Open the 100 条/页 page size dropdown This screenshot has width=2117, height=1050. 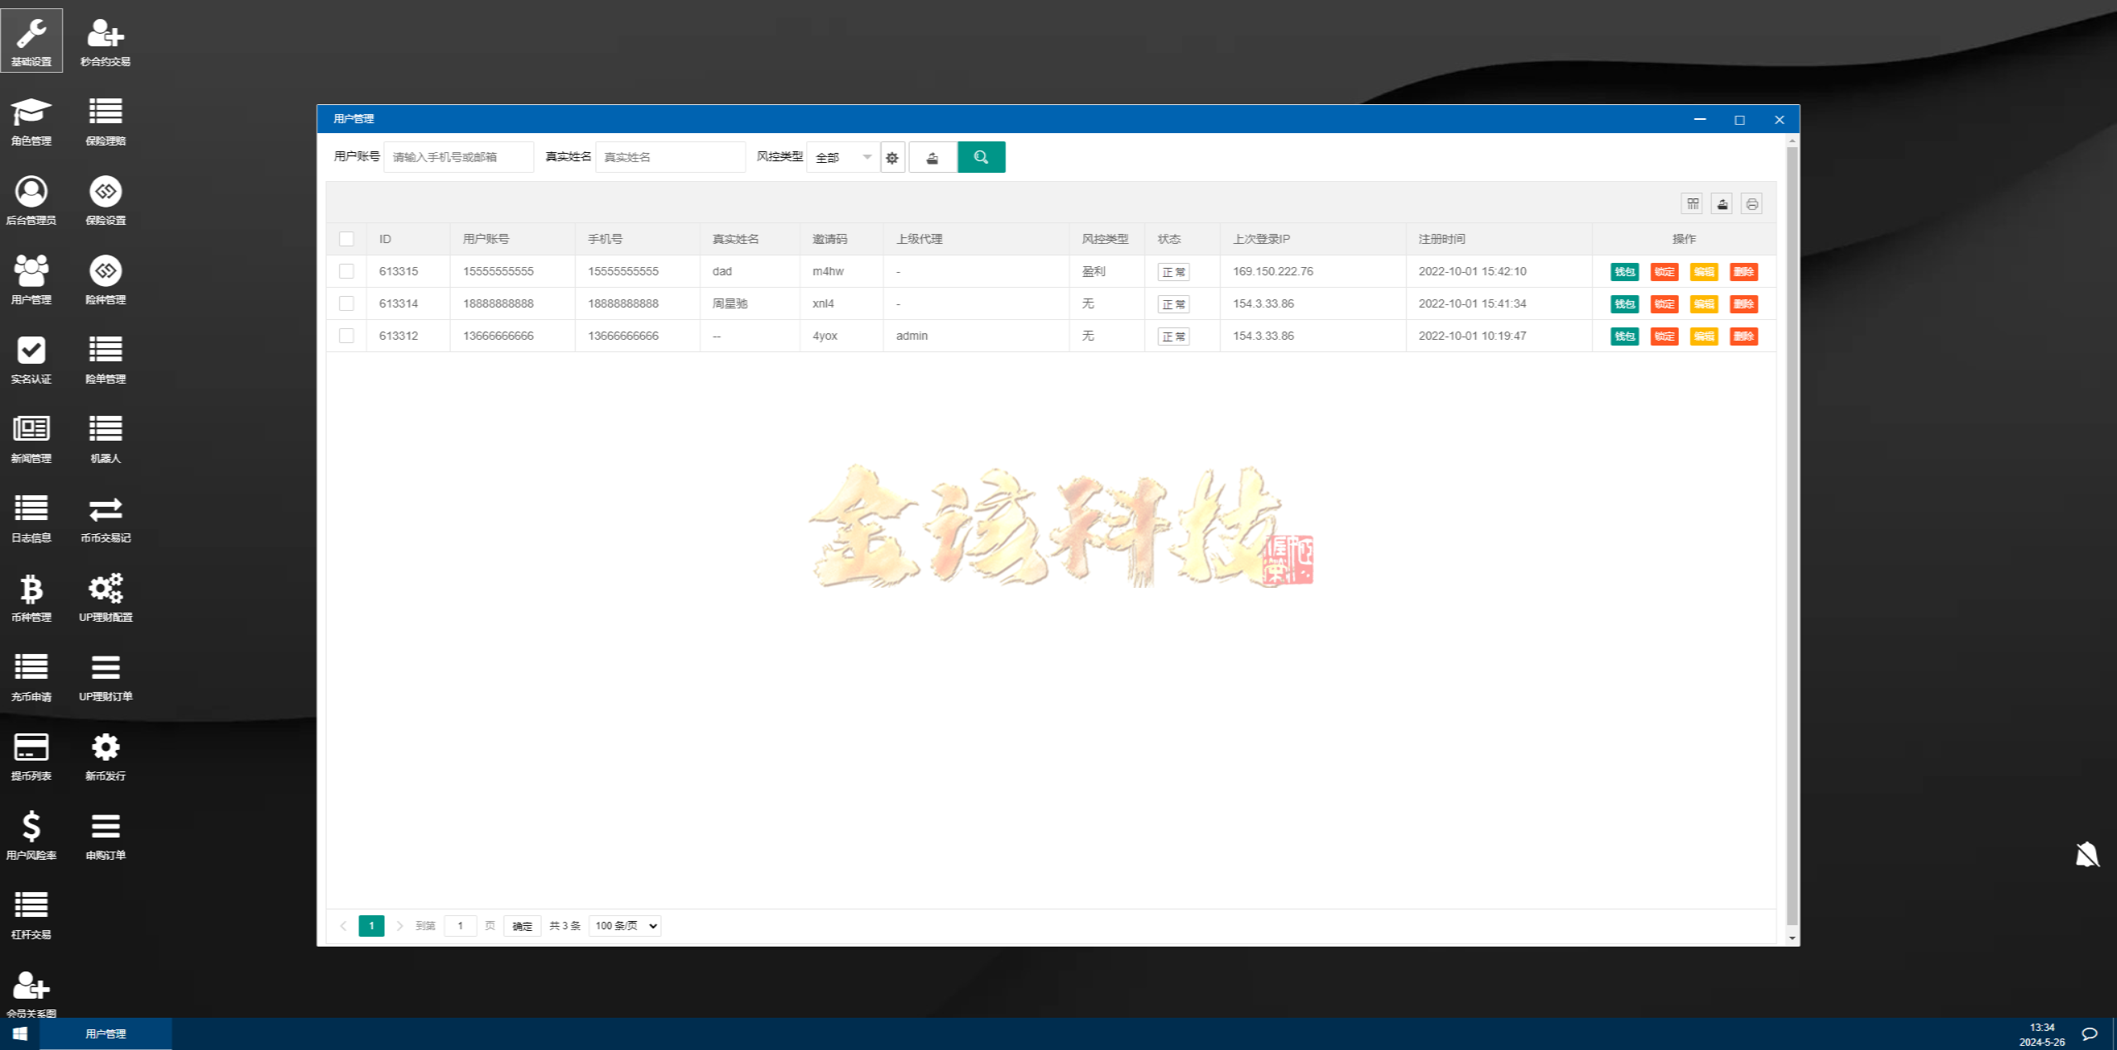tap(625, 926)
